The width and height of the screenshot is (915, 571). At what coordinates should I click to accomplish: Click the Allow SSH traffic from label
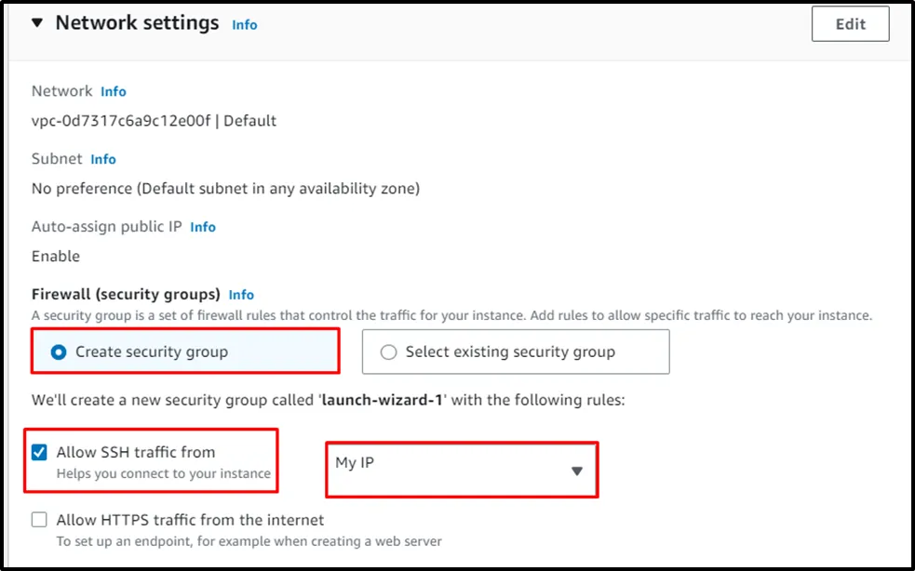coord(136,453)
